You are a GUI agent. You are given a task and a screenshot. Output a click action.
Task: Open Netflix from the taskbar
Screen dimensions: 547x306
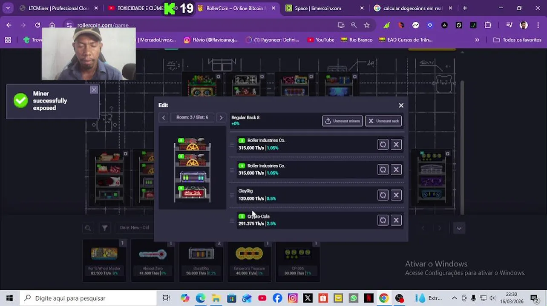(x=369, y=298)
